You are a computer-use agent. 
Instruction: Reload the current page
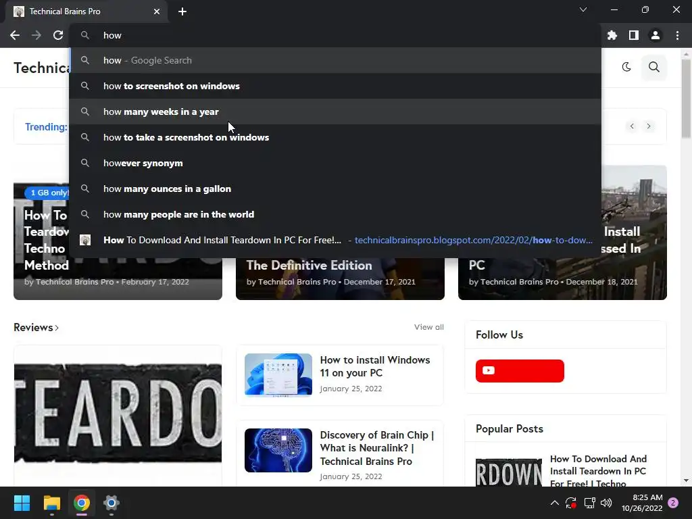coord(58,35)
